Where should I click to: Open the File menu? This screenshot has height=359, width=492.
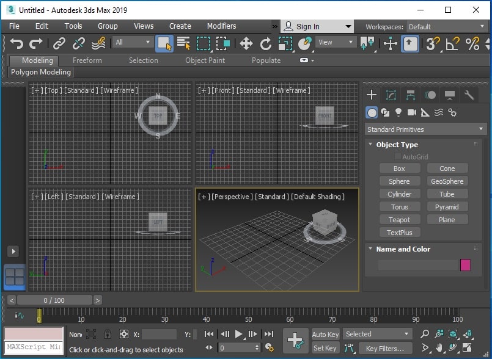point(14,26)
